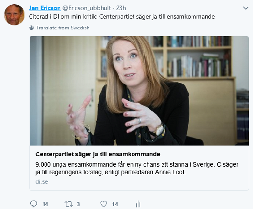The image size is (253, 209).
Task: Click the @Ericson_ubbhult handle
Action: pos(87,8)
